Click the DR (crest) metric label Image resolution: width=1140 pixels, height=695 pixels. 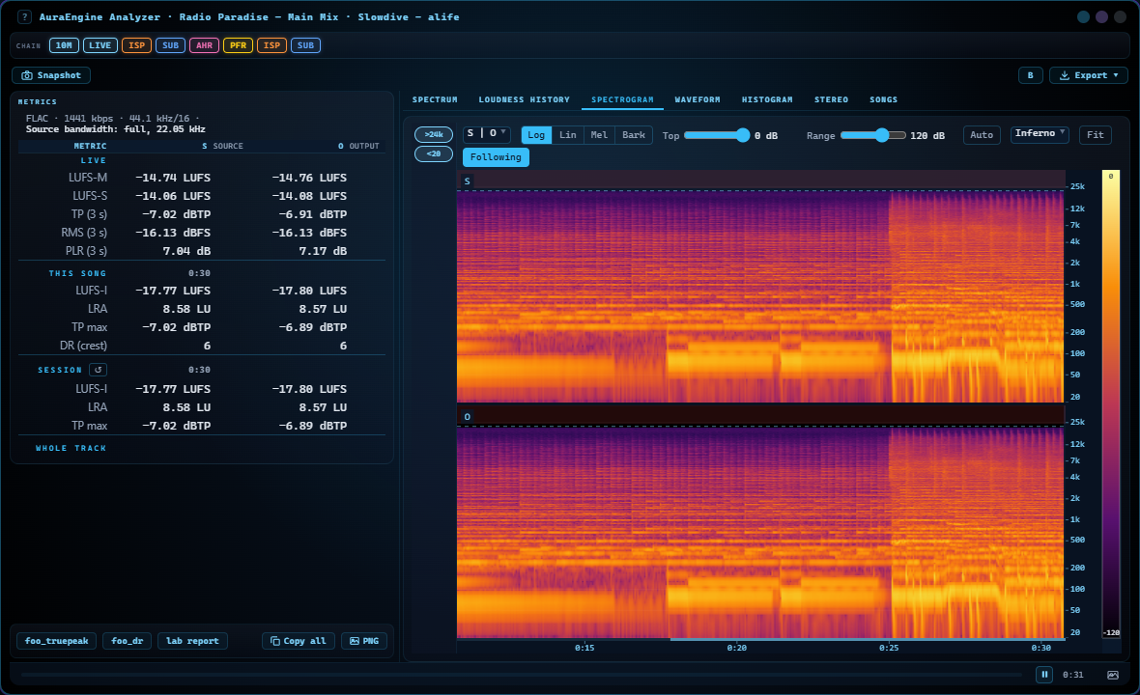click(84, 346)
